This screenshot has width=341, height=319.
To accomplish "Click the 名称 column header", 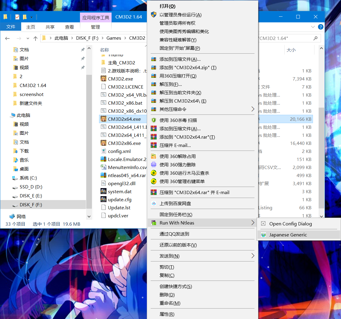I will pyautogui.click(x=104, y=50).
